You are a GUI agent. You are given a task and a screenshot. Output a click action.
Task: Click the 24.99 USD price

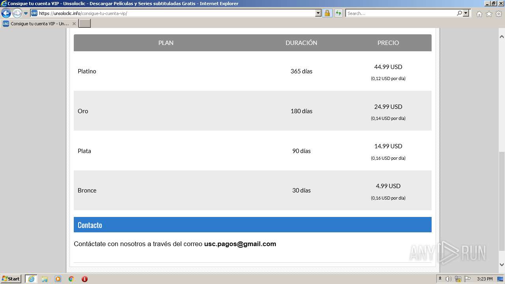coord(388,107)
